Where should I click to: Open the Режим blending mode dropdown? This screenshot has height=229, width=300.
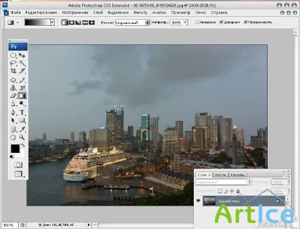[133, 23]
